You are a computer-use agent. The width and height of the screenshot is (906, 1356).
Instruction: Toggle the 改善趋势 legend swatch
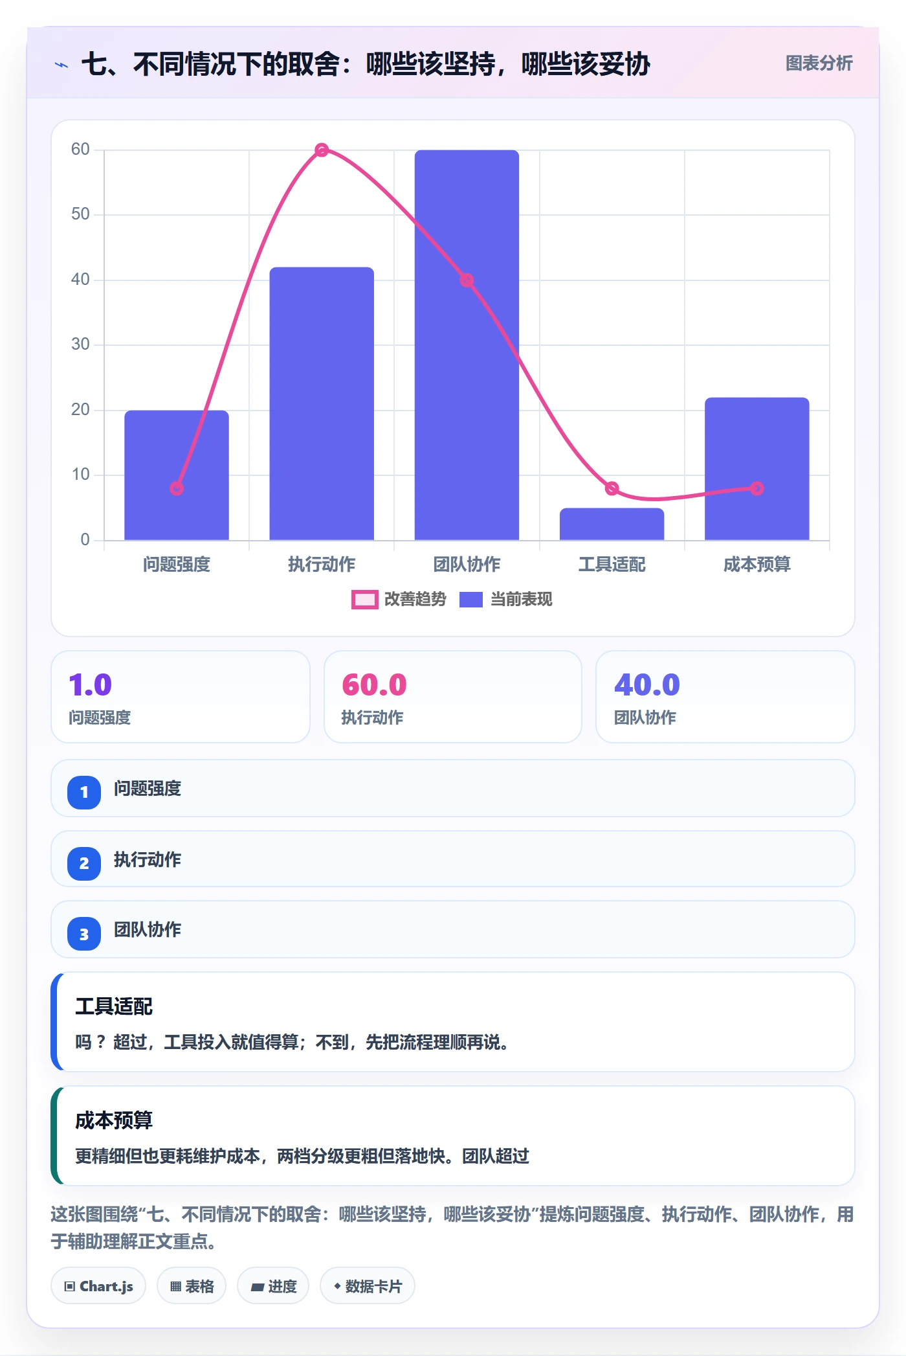365,600
